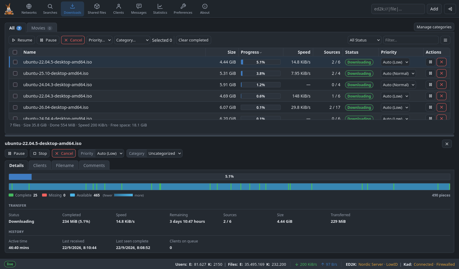Show the Statistics section

(160, 9)
